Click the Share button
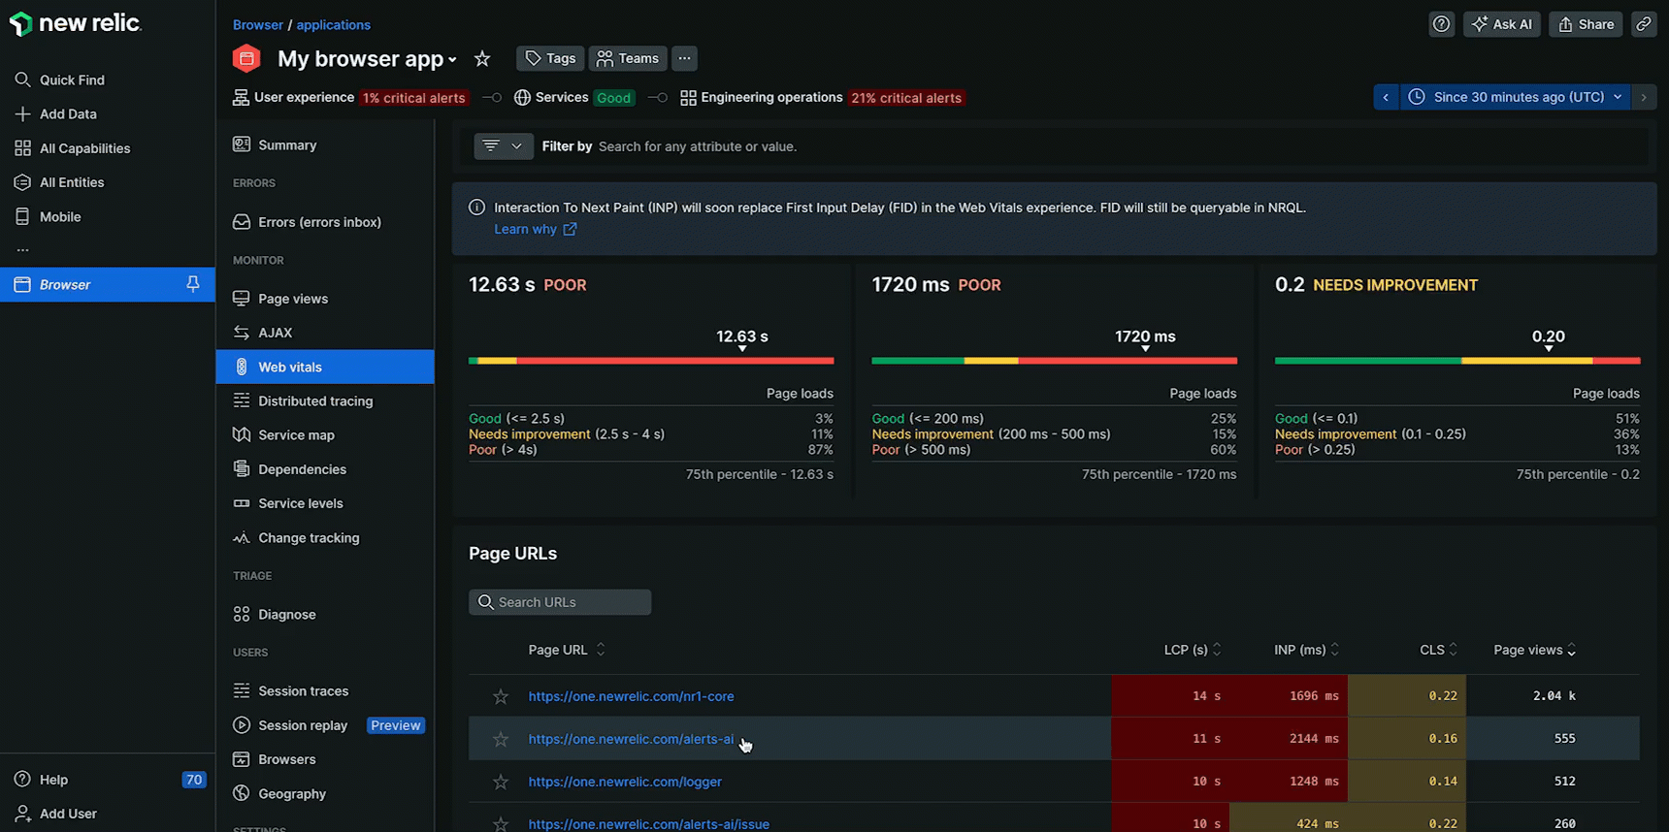This screenshot has height=832, width=1669. pos(1587,24)
